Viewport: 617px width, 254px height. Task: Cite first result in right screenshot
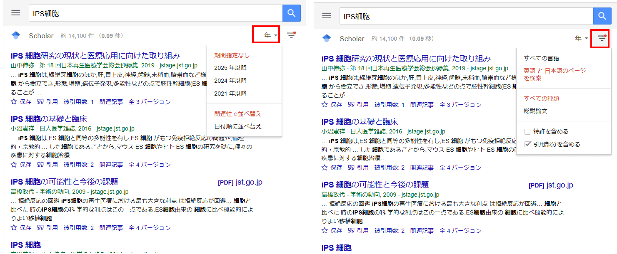tap(358, 104)
